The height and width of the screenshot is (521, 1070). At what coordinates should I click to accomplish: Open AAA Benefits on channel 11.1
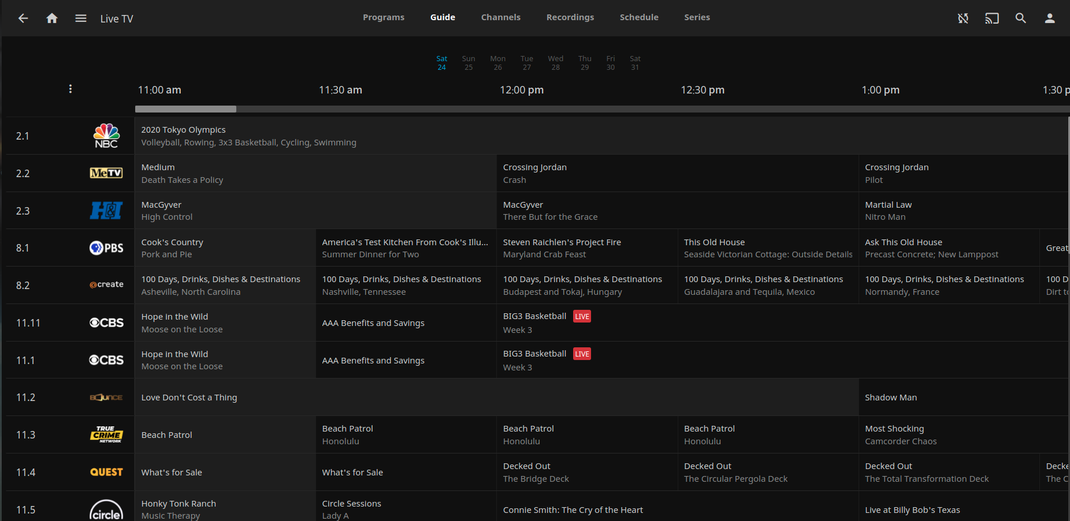coord(406,360)
